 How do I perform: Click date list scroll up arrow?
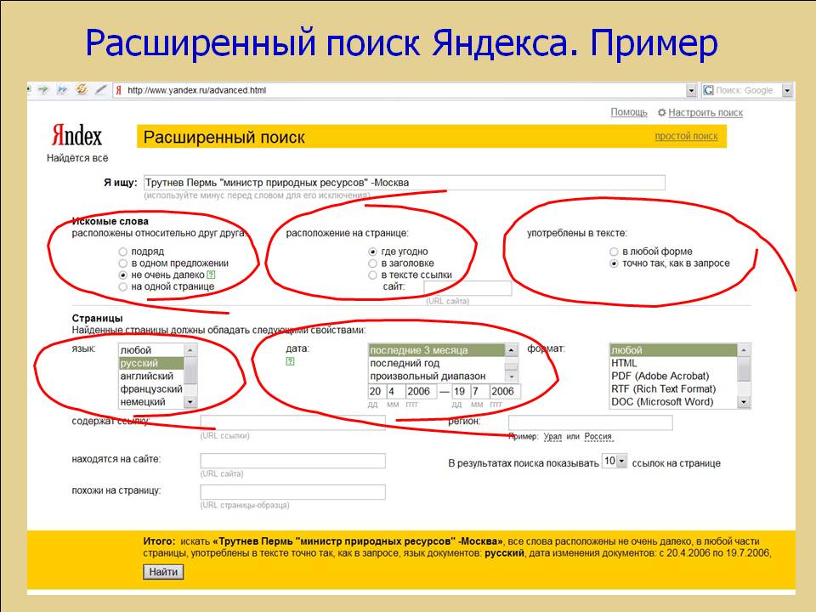pyautogui.click(x=511, y=350)
